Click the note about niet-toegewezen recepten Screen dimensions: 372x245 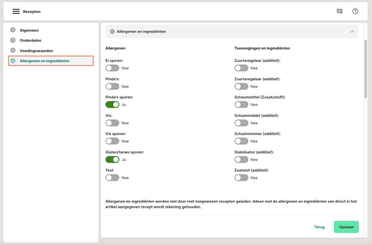231,204
